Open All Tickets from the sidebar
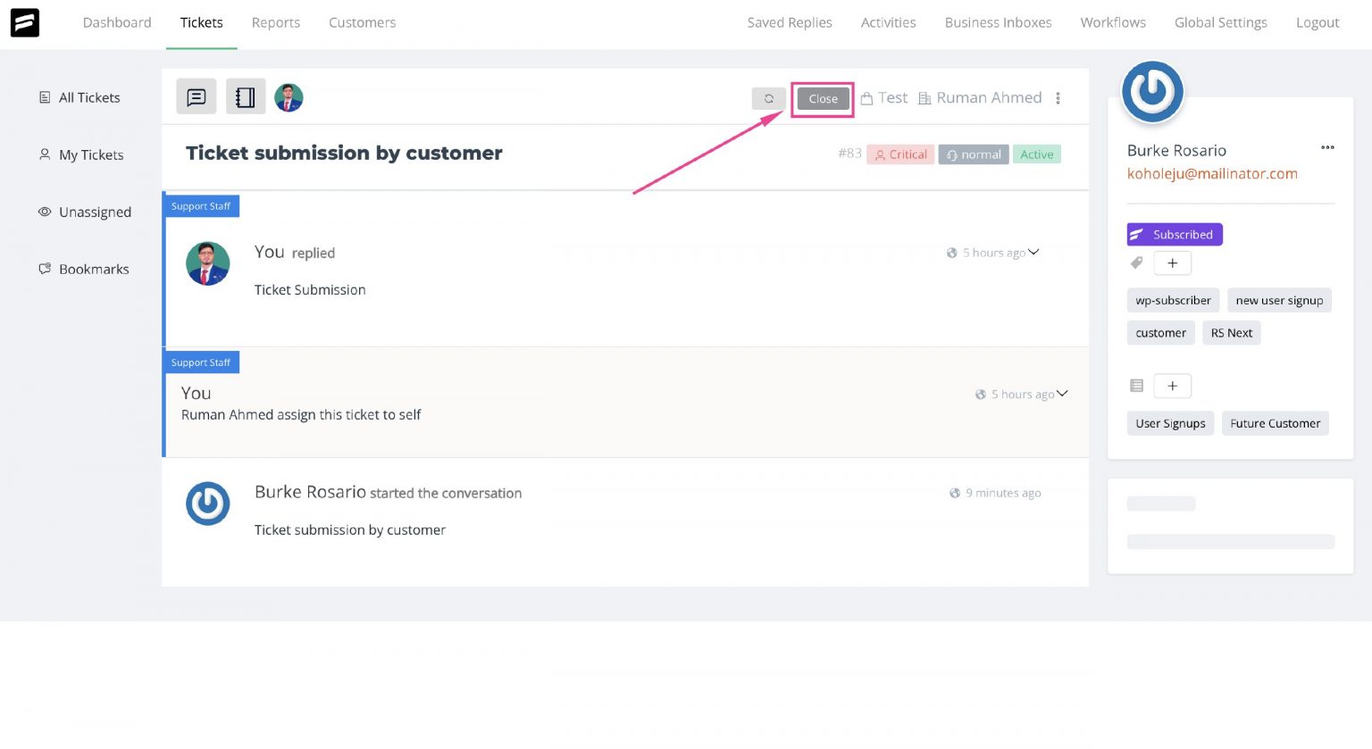This screenshot has width=1372, height=749. coord(89,97)
